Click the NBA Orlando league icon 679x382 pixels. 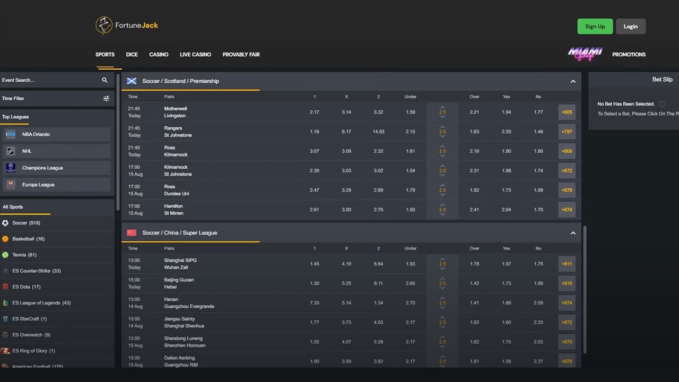[x=11, y=134]
